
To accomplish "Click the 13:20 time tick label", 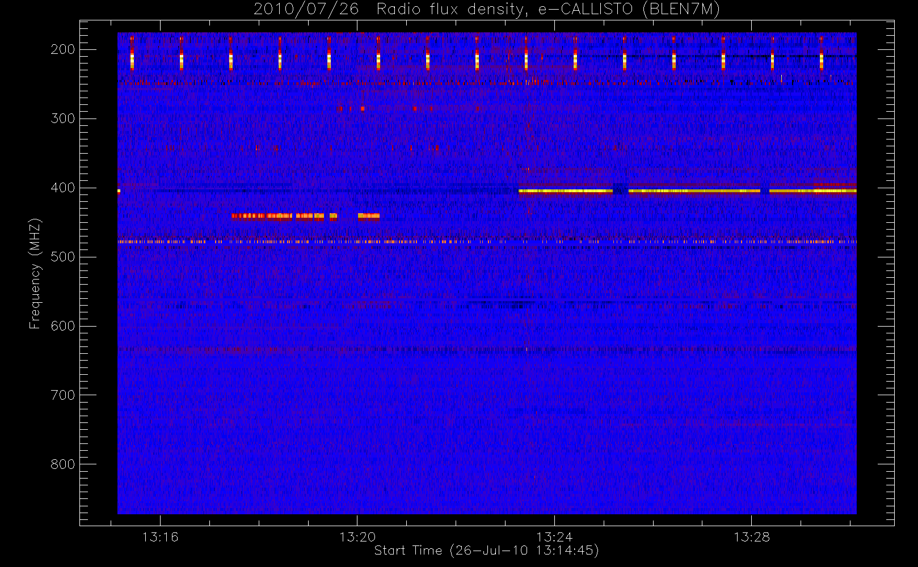I will 357,537.
